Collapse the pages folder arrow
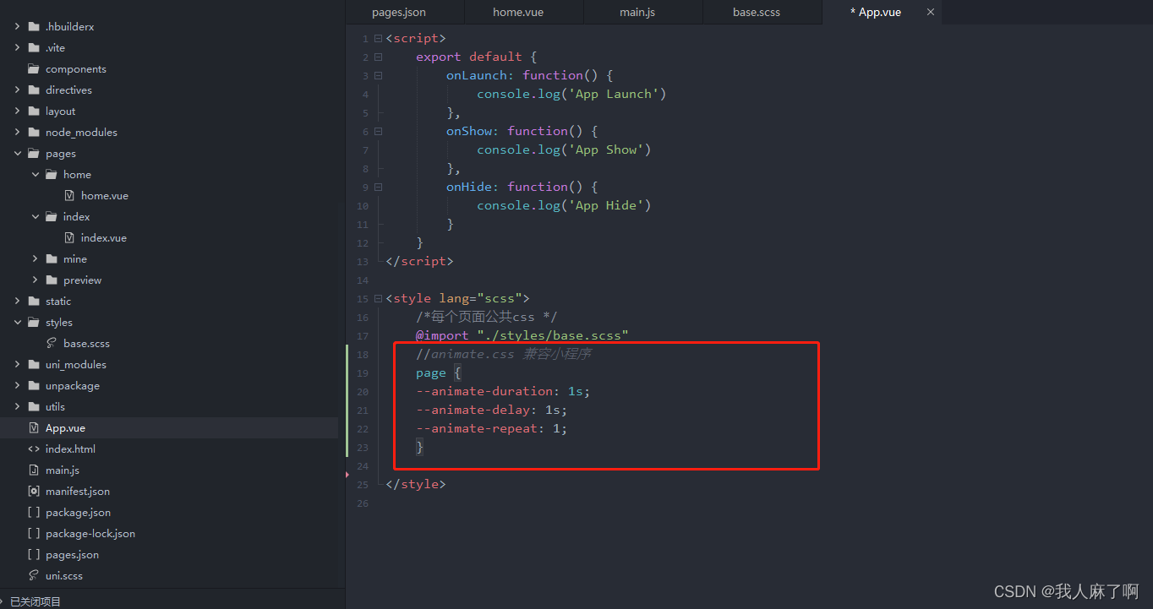Image resolution: width=1153 pixels, height=609 pixels. point(17,154)
